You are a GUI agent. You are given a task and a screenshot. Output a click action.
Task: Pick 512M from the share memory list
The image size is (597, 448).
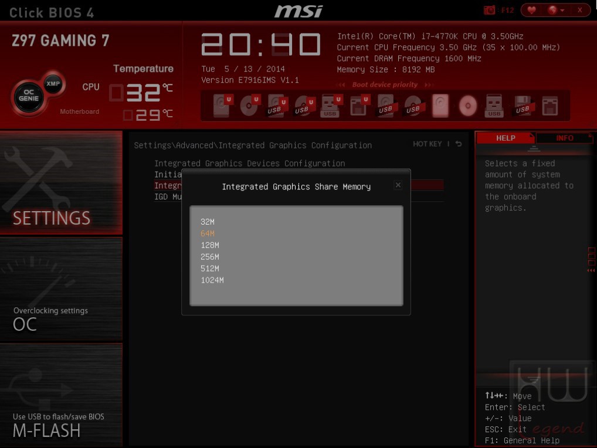pyautogui.click(x=210, y=269)
